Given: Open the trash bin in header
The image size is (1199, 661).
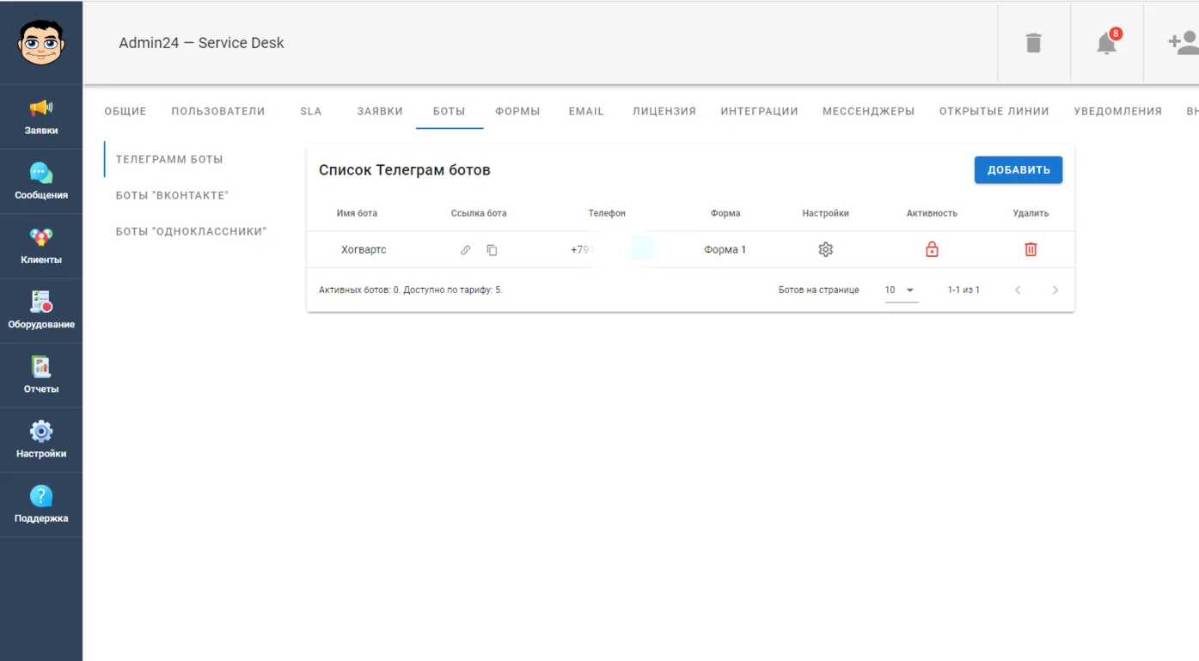Looking at the screenshot, I should point(1033,42).
